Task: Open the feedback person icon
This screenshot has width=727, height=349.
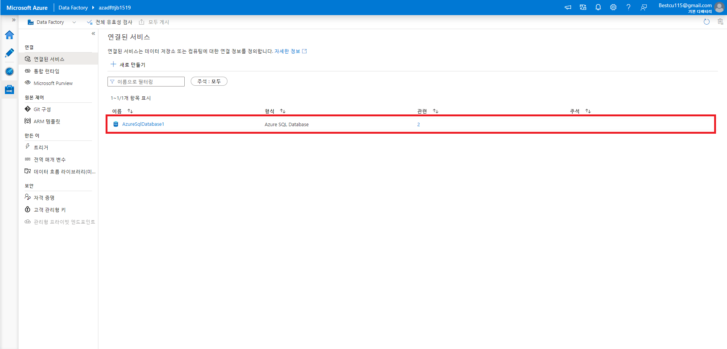Action: (x=643, y=7)
